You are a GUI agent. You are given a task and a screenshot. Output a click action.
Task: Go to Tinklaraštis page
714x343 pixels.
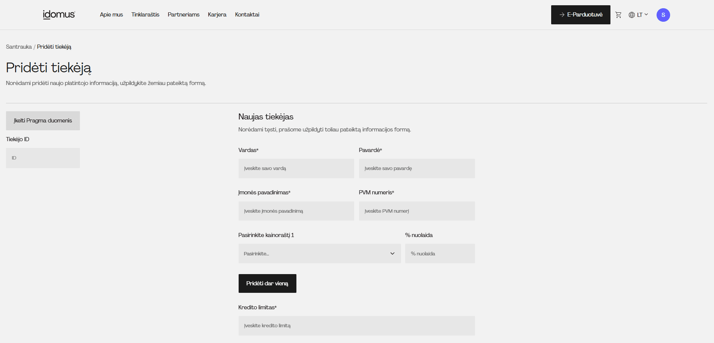point(145,15)
